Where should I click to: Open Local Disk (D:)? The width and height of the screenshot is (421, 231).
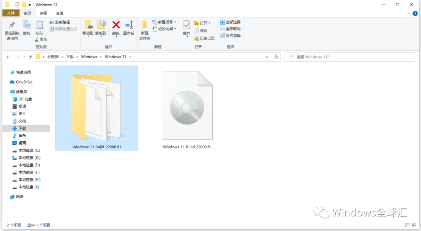[27, 158]
